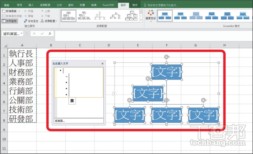
Task: Select the fourth SmartArt style thumbnail
Action: [212, 16]
